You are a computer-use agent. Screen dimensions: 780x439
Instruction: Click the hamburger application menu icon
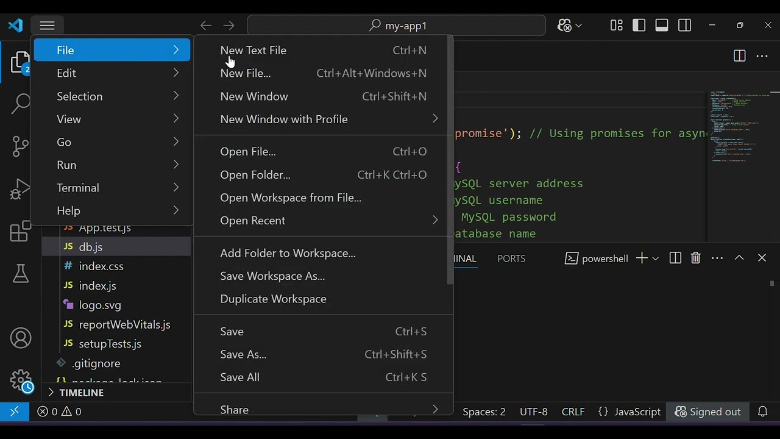coord(47,26)
